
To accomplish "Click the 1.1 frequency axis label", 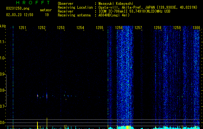I will point(3,42).
